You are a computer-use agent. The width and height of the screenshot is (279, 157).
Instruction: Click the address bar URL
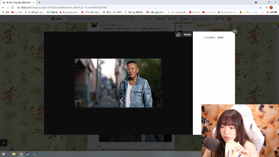[70, 7]
